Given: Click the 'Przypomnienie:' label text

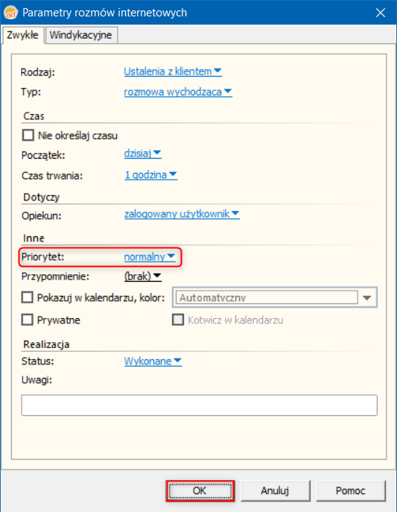Looking at the screenshot, I should [x=55, y=276].
